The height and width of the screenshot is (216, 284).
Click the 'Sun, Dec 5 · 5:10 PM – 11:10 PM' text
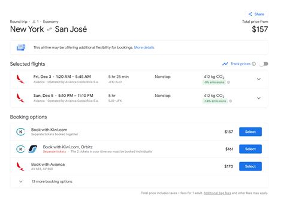(63, 96)
